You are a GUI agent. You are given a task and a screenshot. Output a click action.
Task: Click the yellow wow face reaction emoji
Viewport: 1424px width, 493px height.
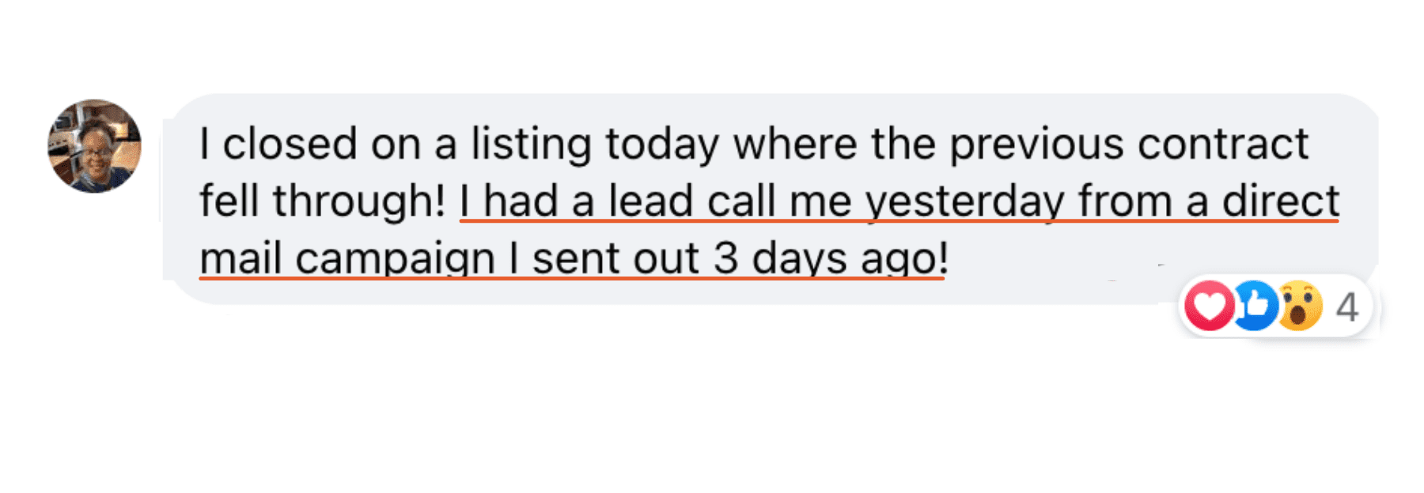coord(1300,306)
